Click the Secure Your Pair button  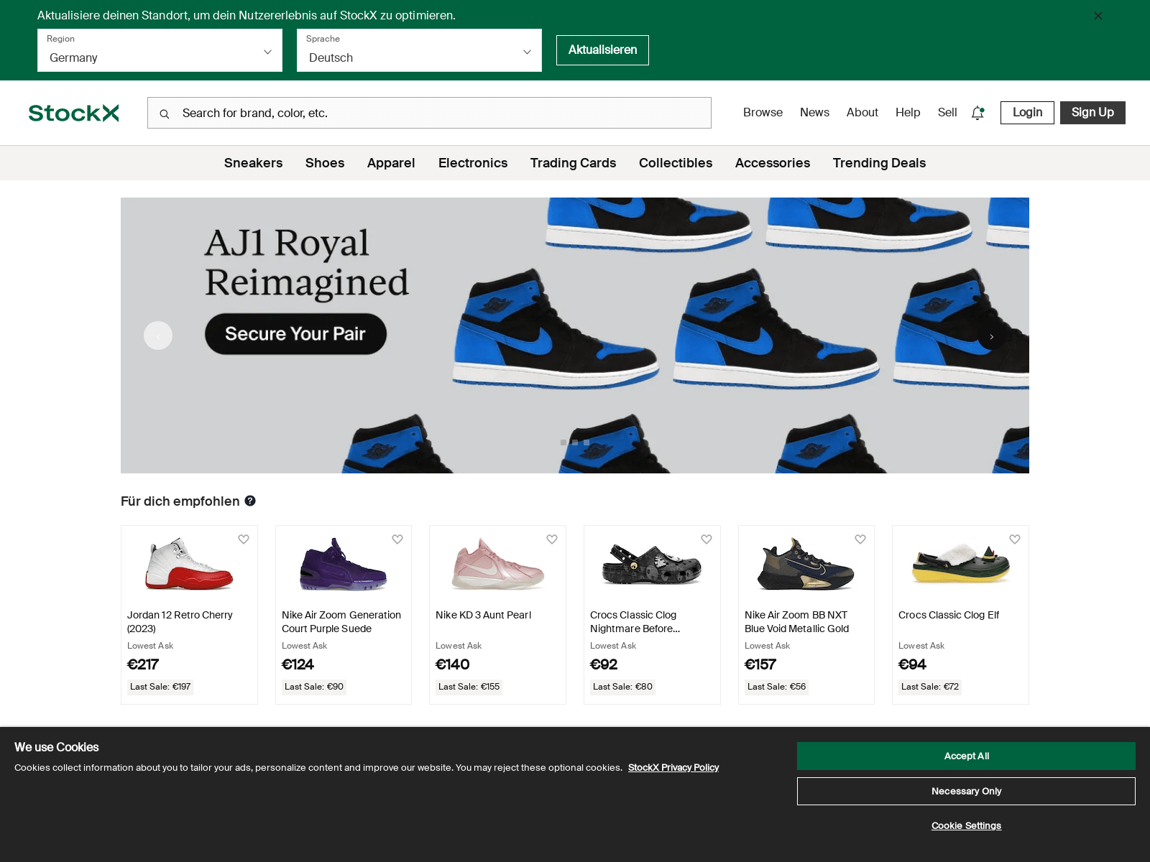point(295,334)
